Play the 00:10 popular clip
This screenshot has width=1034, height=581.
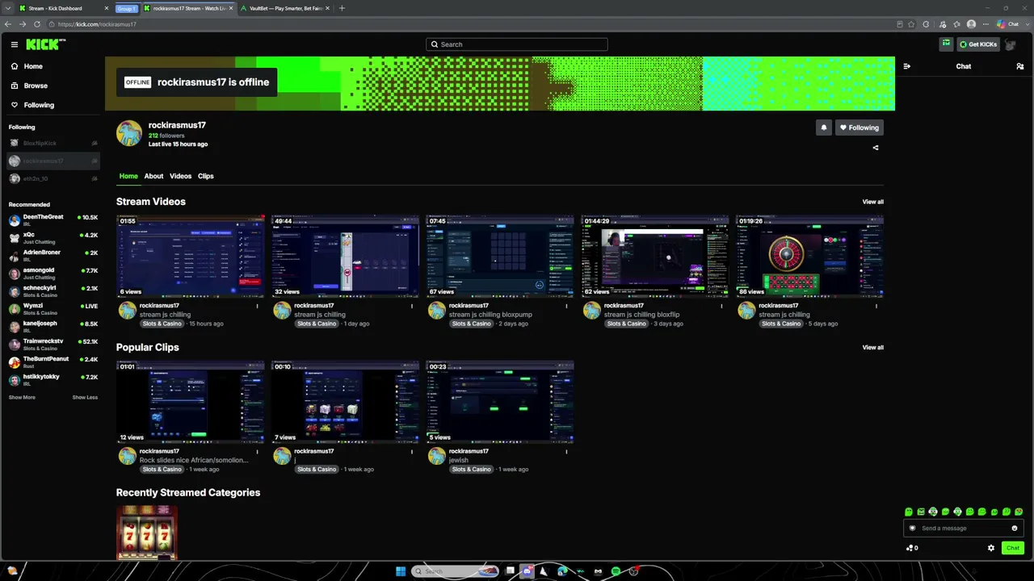(x=345, y=402)
